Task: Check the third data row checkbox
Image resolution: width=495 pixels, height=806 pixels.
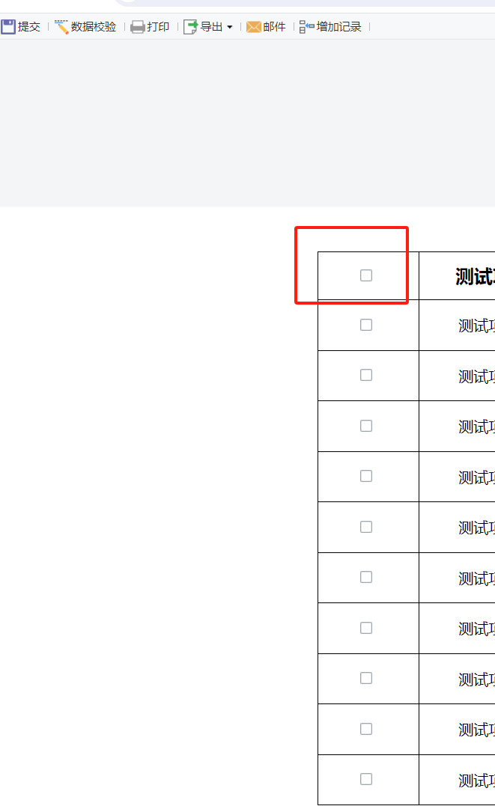Action: coord(366,426)
